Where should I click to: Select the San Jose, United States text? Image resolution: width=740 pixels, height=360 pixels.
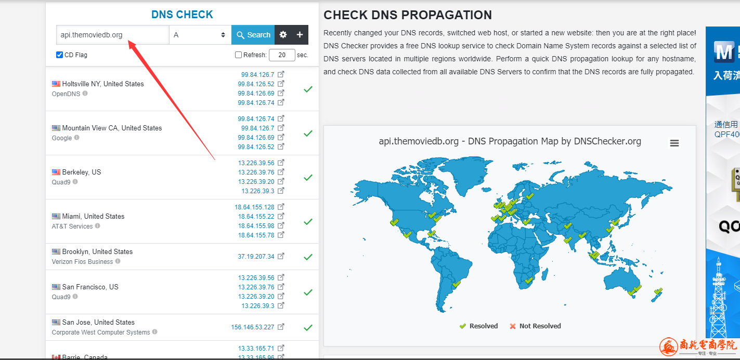pyautogui.click(x=98, y=322)
